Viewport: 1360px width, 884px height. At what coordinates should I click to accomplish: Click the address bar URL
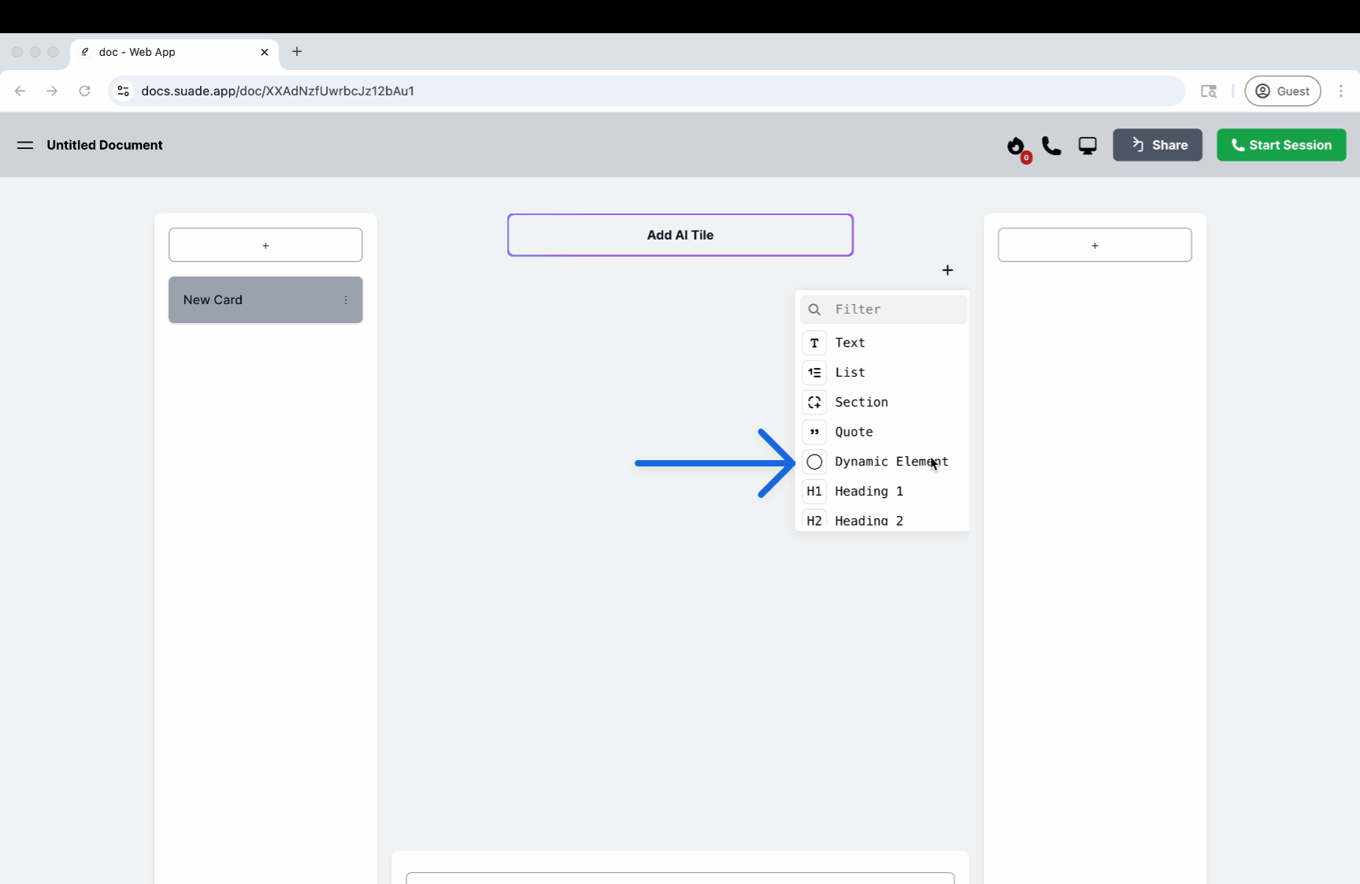tap(278, 91)
